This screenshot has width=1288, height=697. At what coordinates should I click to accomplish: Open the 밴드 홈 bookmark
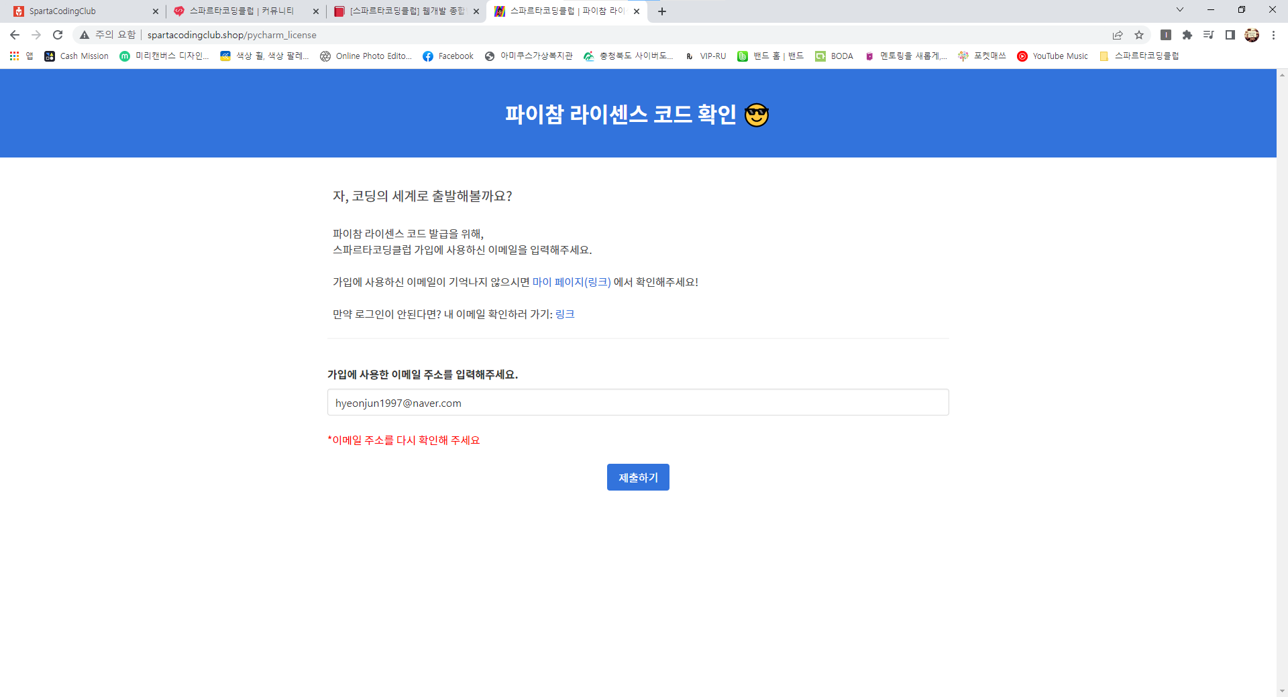point(770,56)
